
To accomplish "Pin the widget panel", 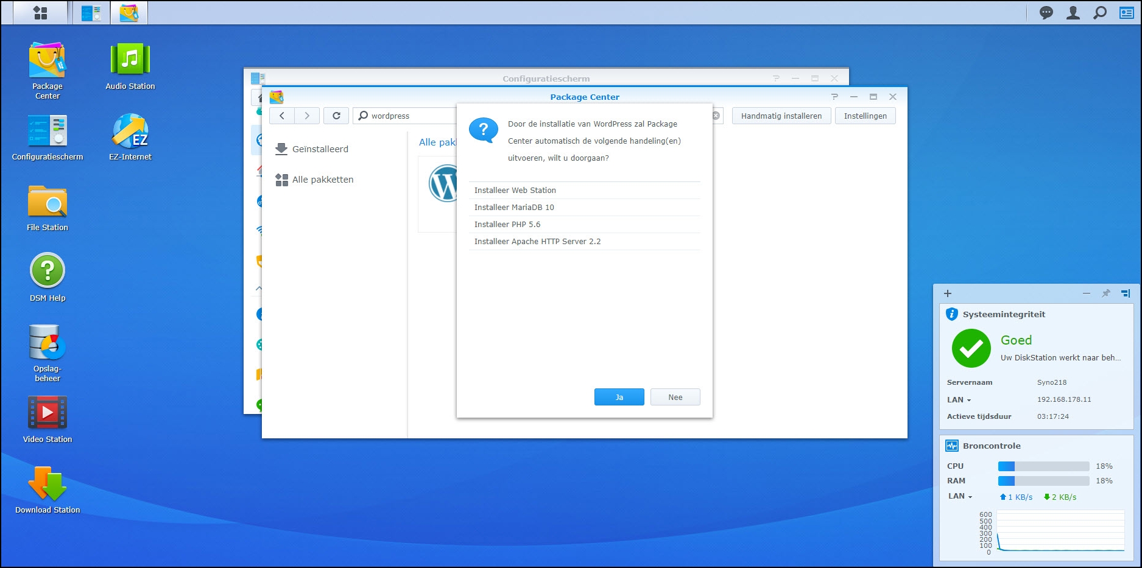I will tap(1106, 293).
